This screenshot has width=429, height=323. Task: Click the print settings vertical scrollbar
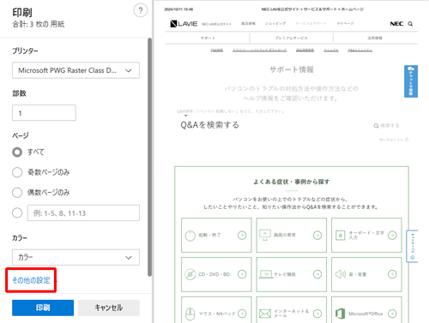point(149,157)
